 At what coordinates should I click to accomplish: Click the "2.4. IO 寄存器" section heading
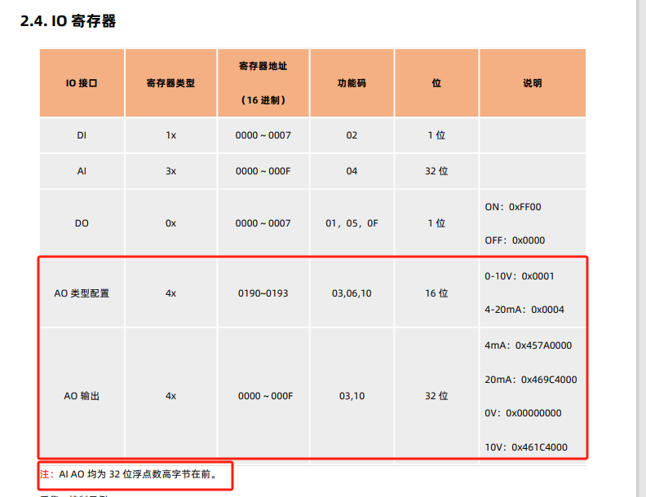tap(68, 21)
